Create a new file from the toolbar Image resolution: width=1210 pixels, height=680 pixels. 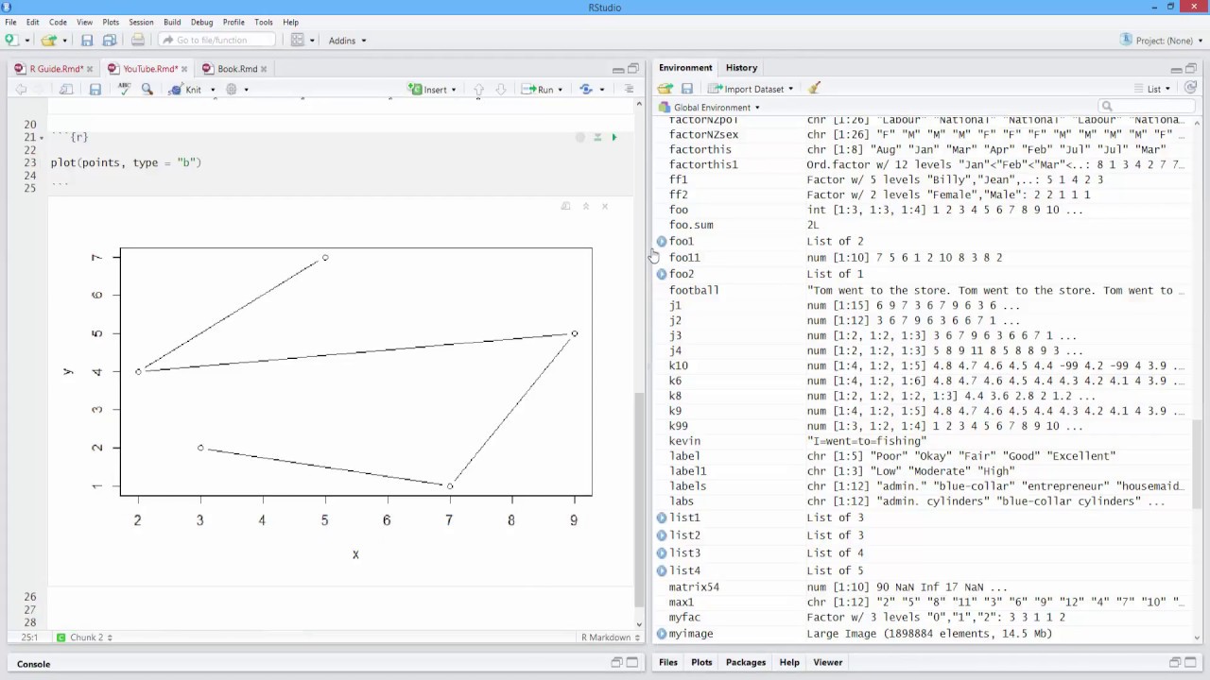[12, 41]
